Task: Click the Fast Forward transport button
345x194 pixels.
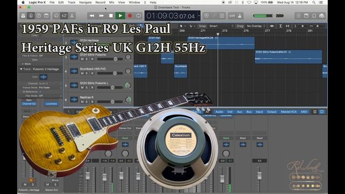Action: pos(101,16)
